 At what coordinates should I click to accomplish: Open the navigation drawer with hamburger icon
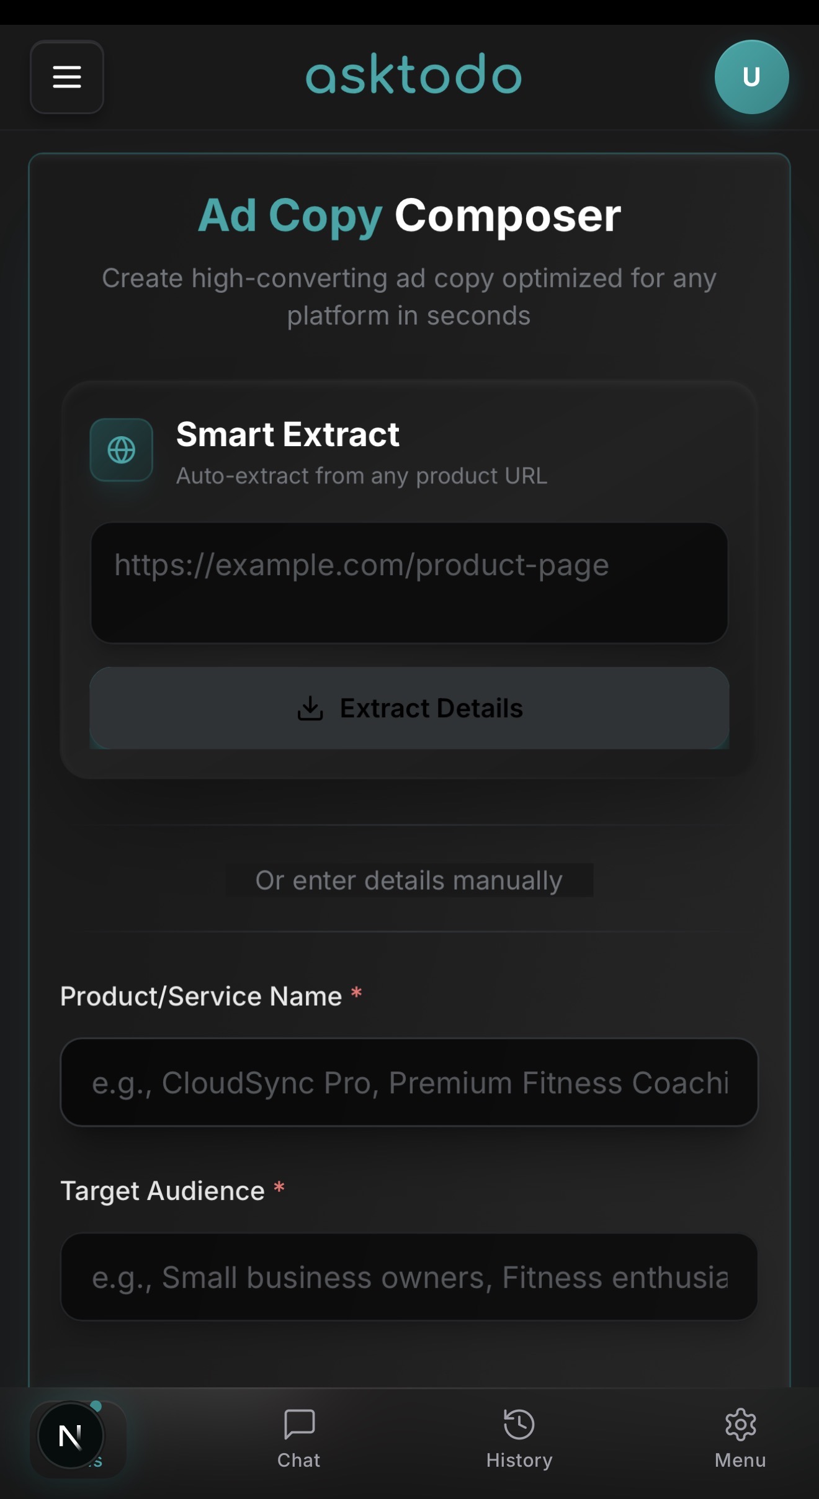pos(66,77)
